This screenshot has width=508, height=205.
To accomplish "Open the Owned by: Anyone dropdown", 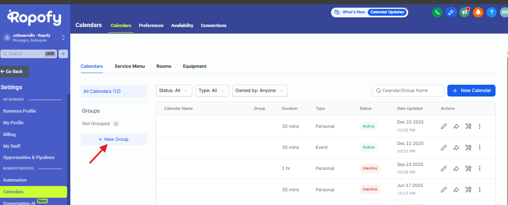I will (259, 91).
